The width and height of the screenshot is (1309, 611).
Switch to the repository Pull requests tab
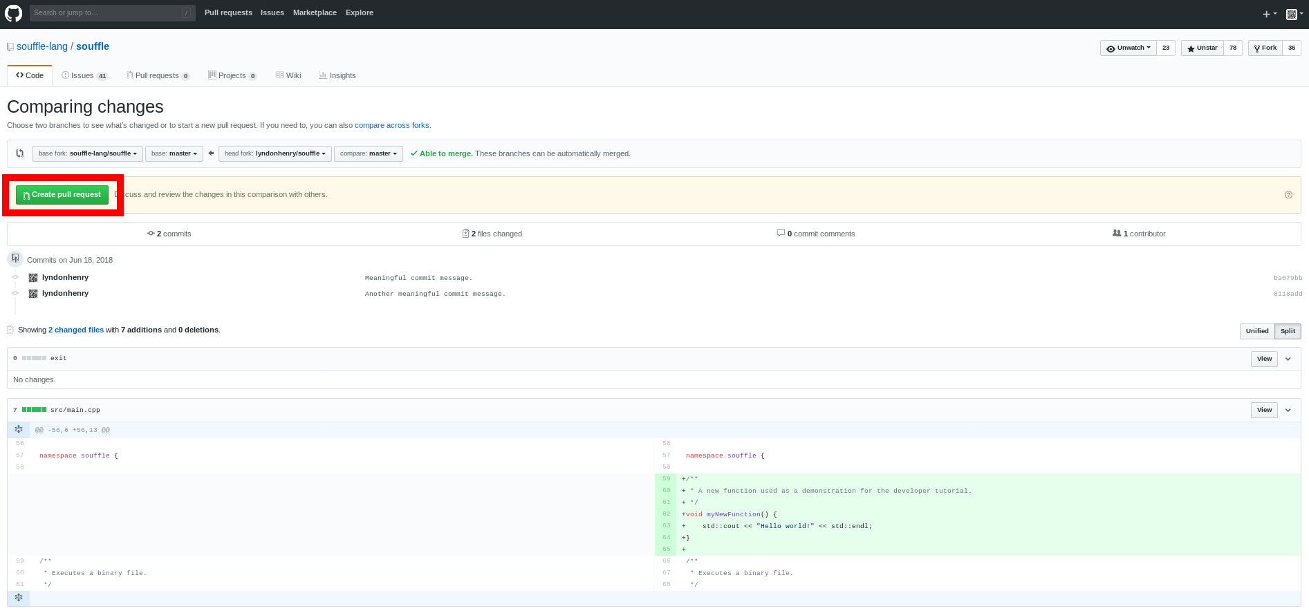coord(158,75)
